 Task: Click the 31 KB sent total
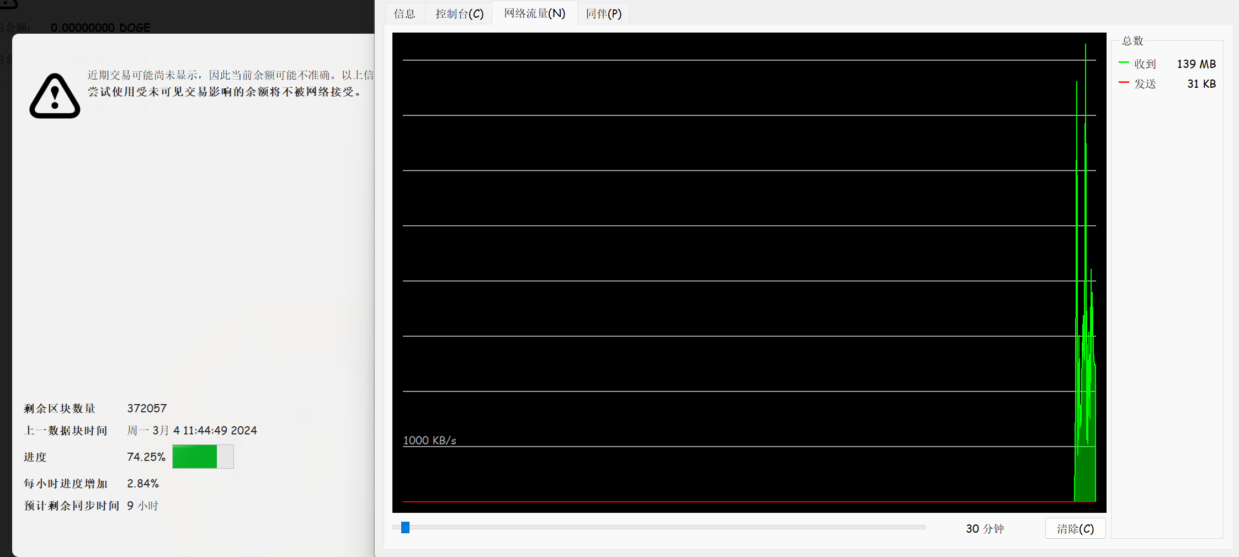pos(1201,84)
